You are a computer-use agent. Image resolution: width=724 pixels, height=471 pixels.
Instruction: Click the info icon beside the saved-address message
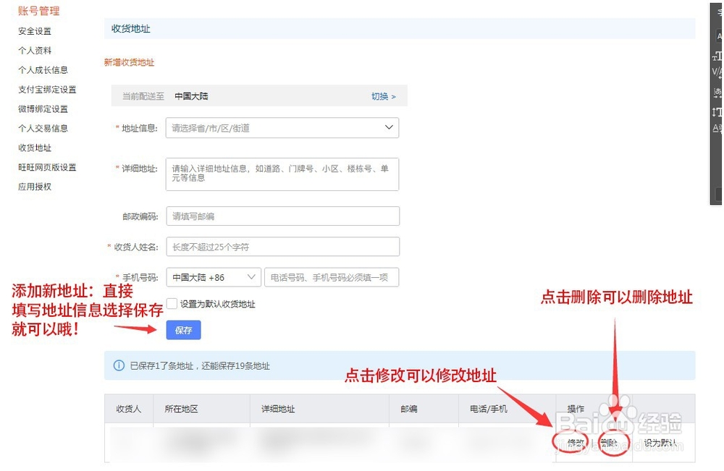[119, 365]
